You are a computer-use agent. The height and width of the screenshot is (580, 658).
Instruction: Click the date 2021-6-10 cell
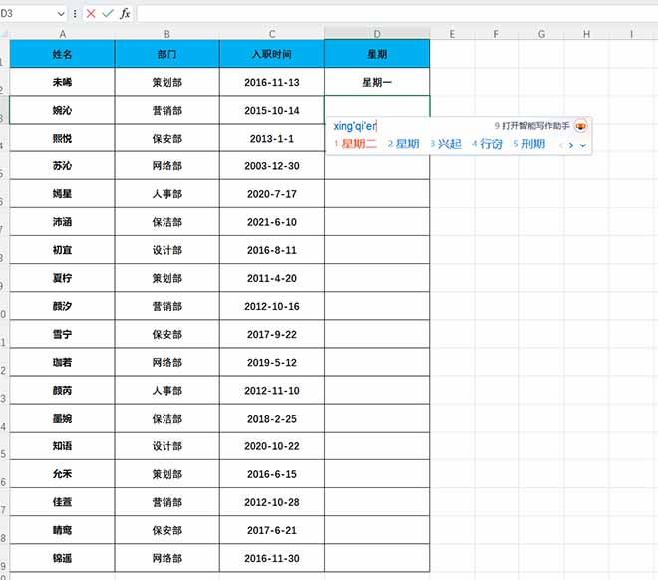(x=272, y=222)
